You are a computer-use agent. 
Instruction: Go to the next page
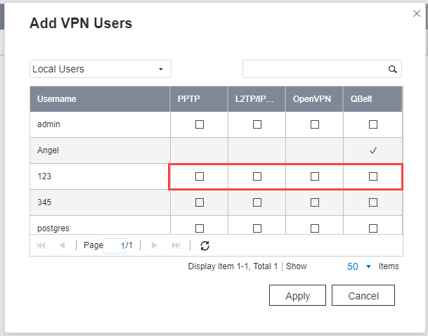(x=154, y=245)
